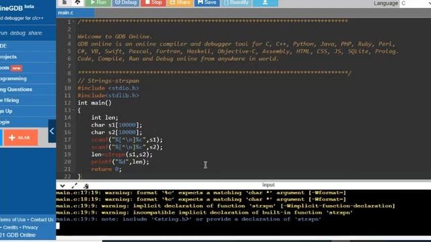
Task: Save the code with Save button
Action: (207, 3)
